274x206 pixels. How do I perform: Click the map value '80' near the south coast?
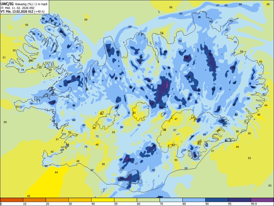(x=186, y=168)
